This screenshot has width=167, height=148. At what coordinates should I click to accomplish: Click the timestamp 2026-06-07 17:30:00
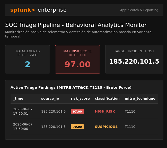pos(23,127)
